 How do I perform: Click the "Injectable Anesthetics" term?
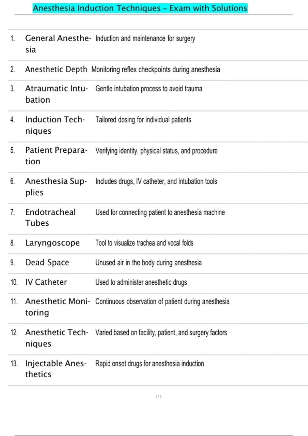[56, 369]
